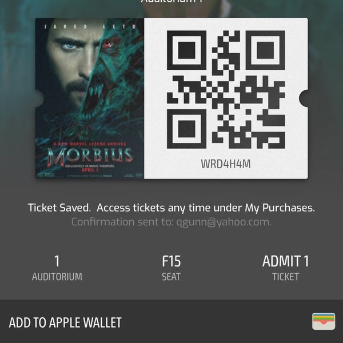343x343 pixels.
Task: Tap the April 1 release date on poster
Action: tap(90, 170)
